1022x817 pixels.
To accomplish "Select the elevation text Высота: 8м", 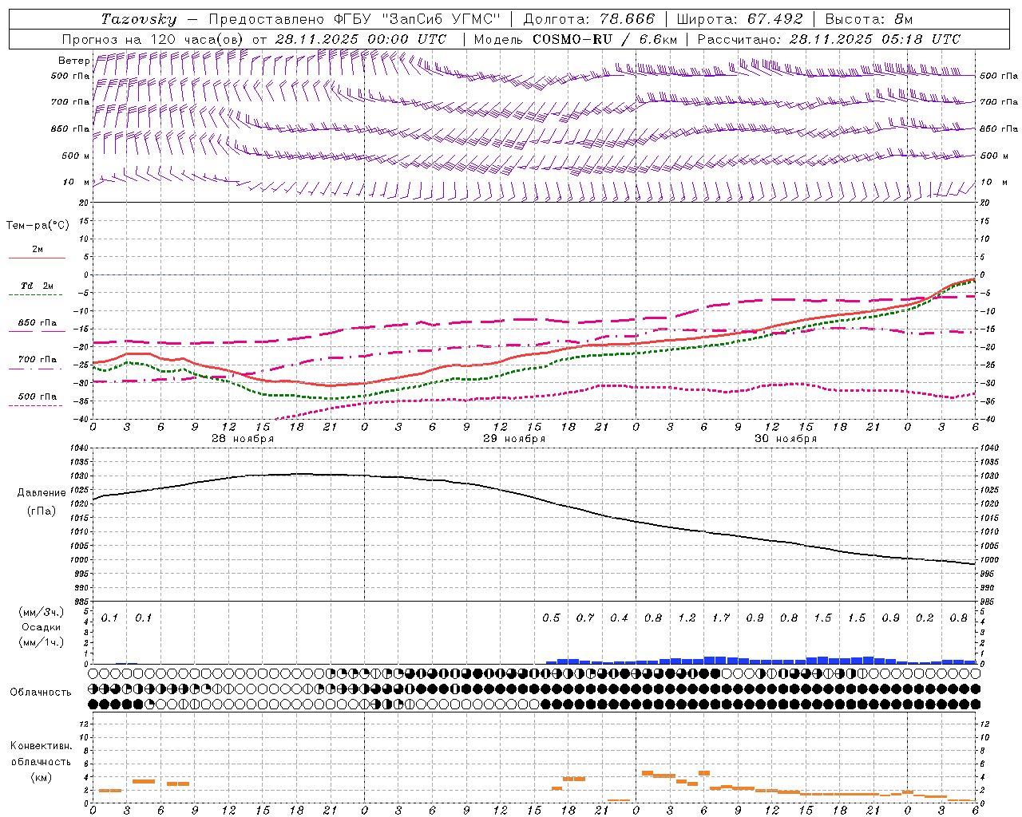I will tap(869, 19).
